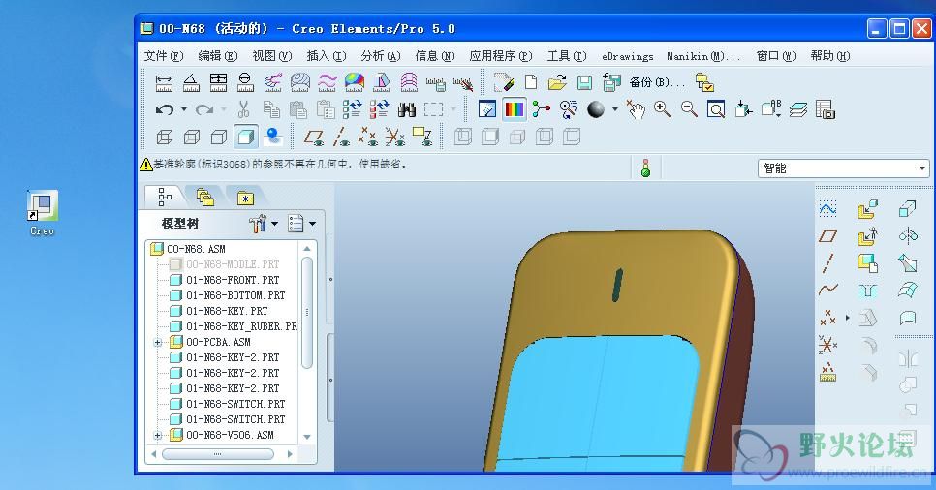Expand the 00-PCBA.ASM tree node
Screen dimensions: 936x490
pos(158,343)
